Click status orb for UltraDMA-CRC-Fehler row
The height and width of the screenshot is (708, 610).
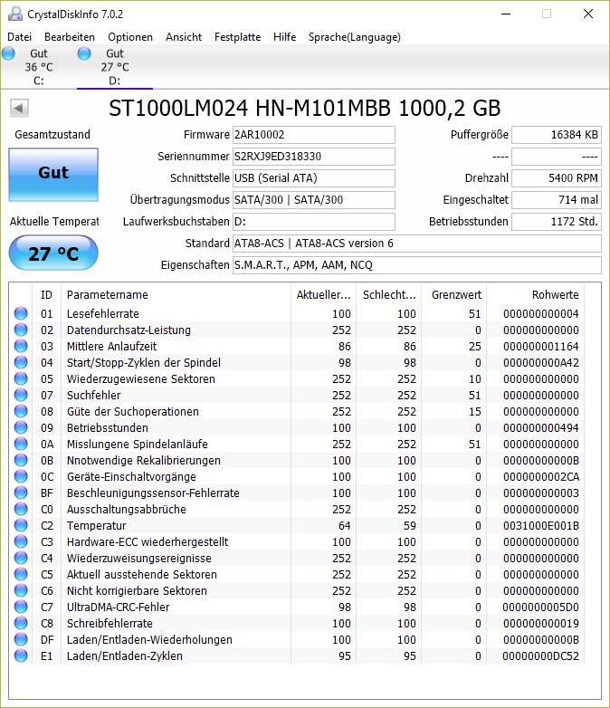pyautogui.click(x=21, y=607)
